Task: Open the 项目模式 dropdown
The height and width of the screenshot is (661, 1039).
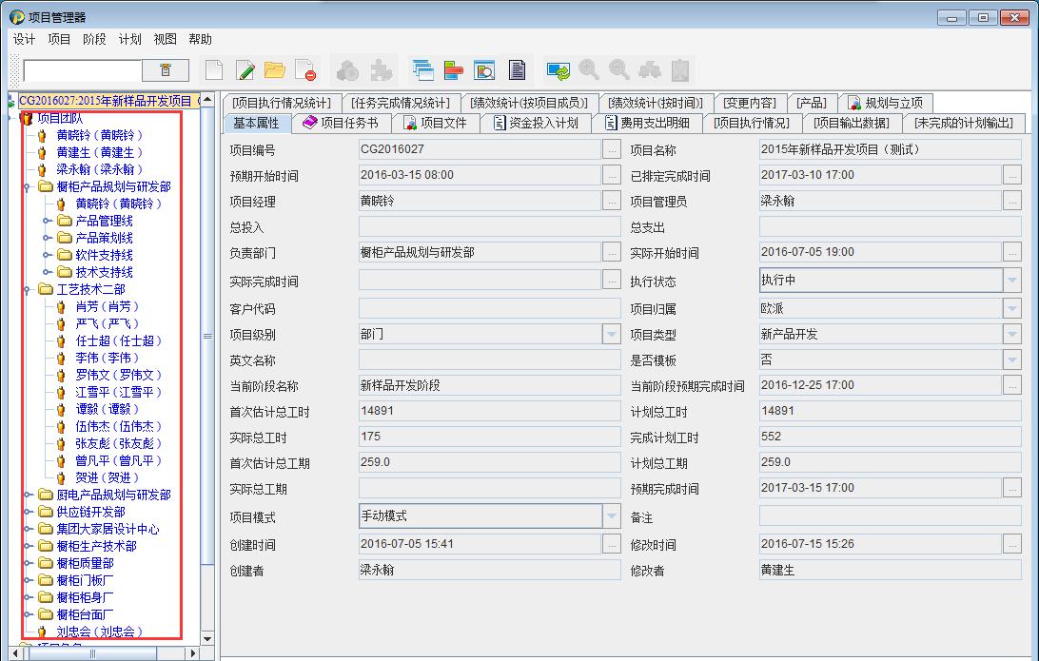Action: (612, 516)
